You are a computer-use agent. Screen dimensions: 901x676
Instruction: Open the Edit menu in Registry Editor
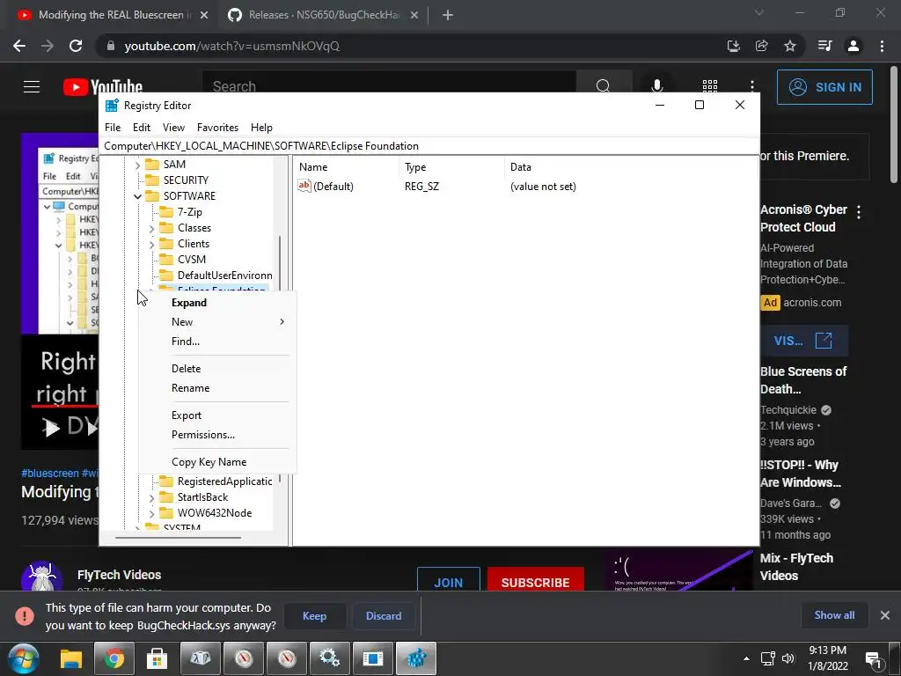click(142, 128)
